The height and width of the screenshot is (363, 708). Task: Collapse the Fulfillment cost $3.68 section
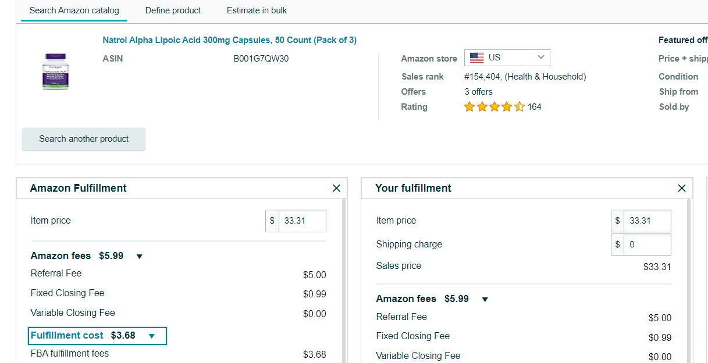pyautogui.click(x=152, y=336)
